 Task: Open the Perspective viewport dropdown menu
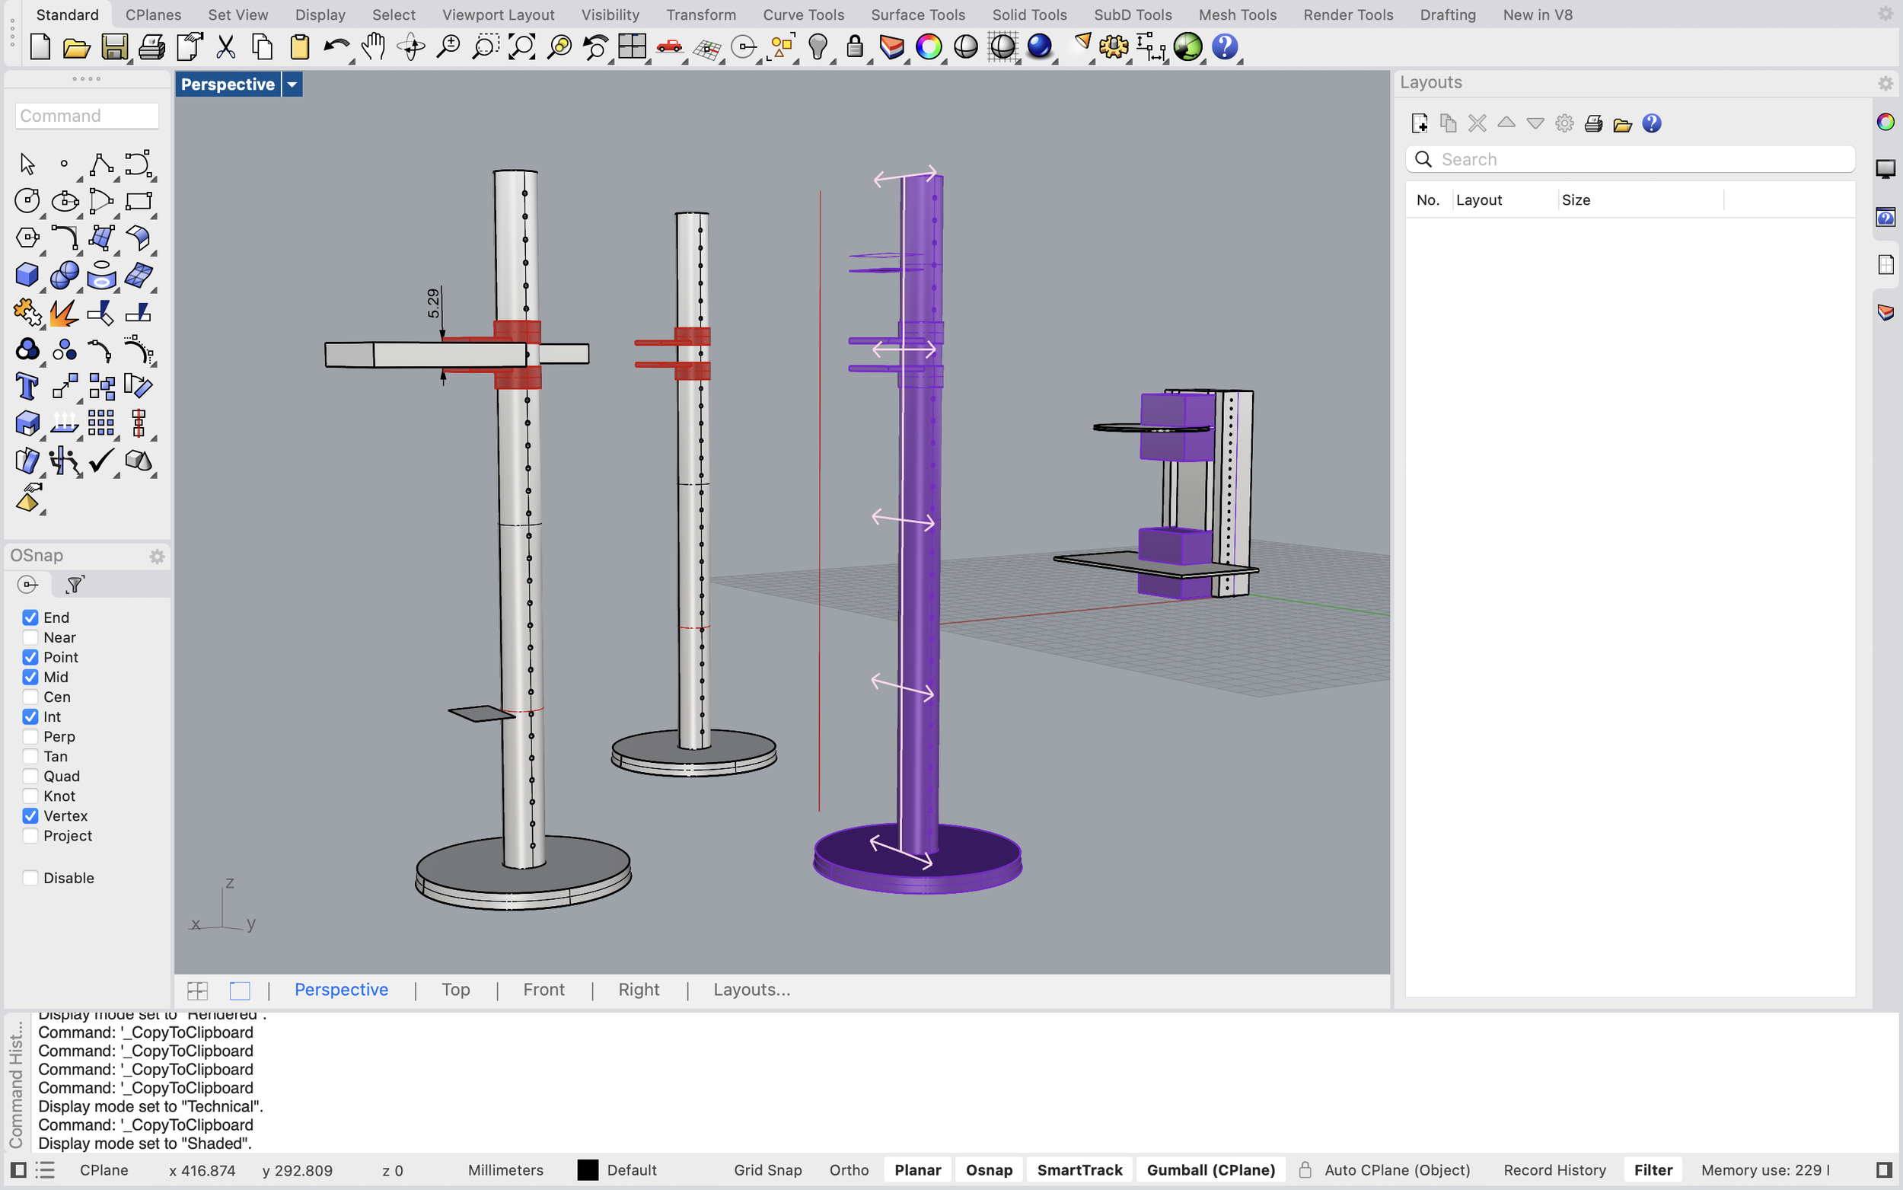pyautogui.click(x=292, y=85)
